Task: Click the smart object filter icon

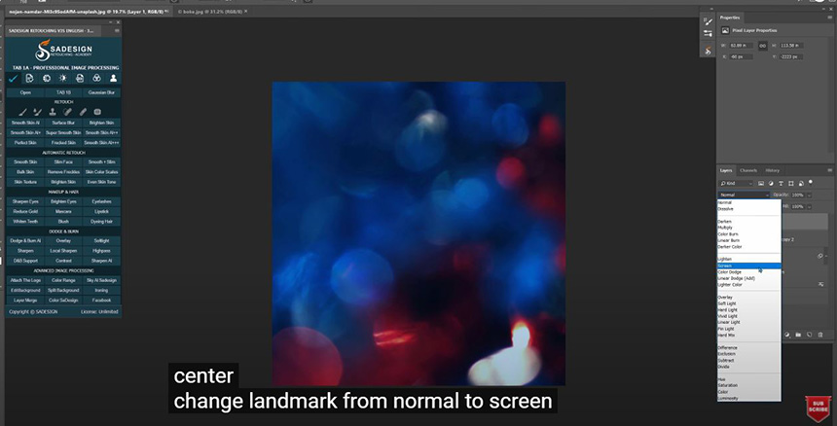Action: coord(801,184)
